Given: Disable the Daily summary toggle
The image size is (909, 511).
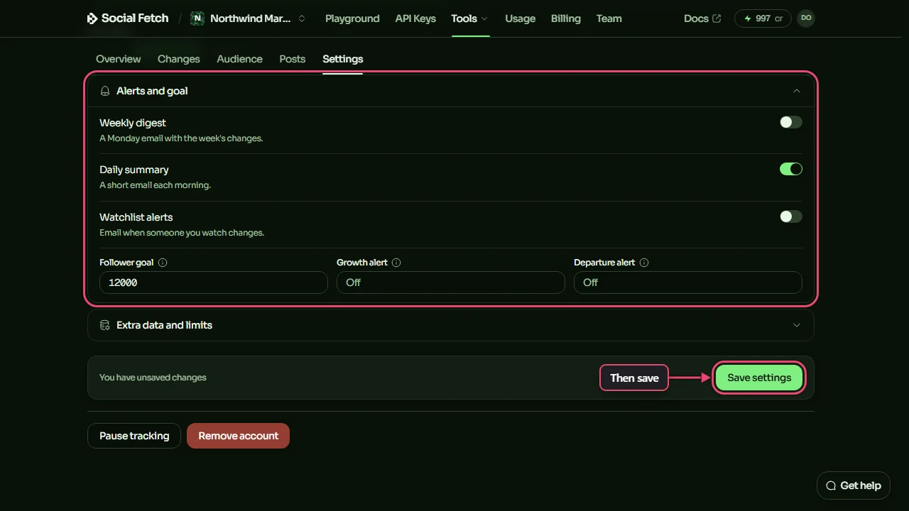Looking at the screenshot, I should click(791, 169).
